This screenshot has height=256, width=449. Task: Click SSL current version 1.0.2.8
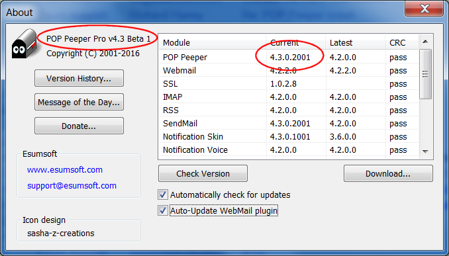point(283,83)
